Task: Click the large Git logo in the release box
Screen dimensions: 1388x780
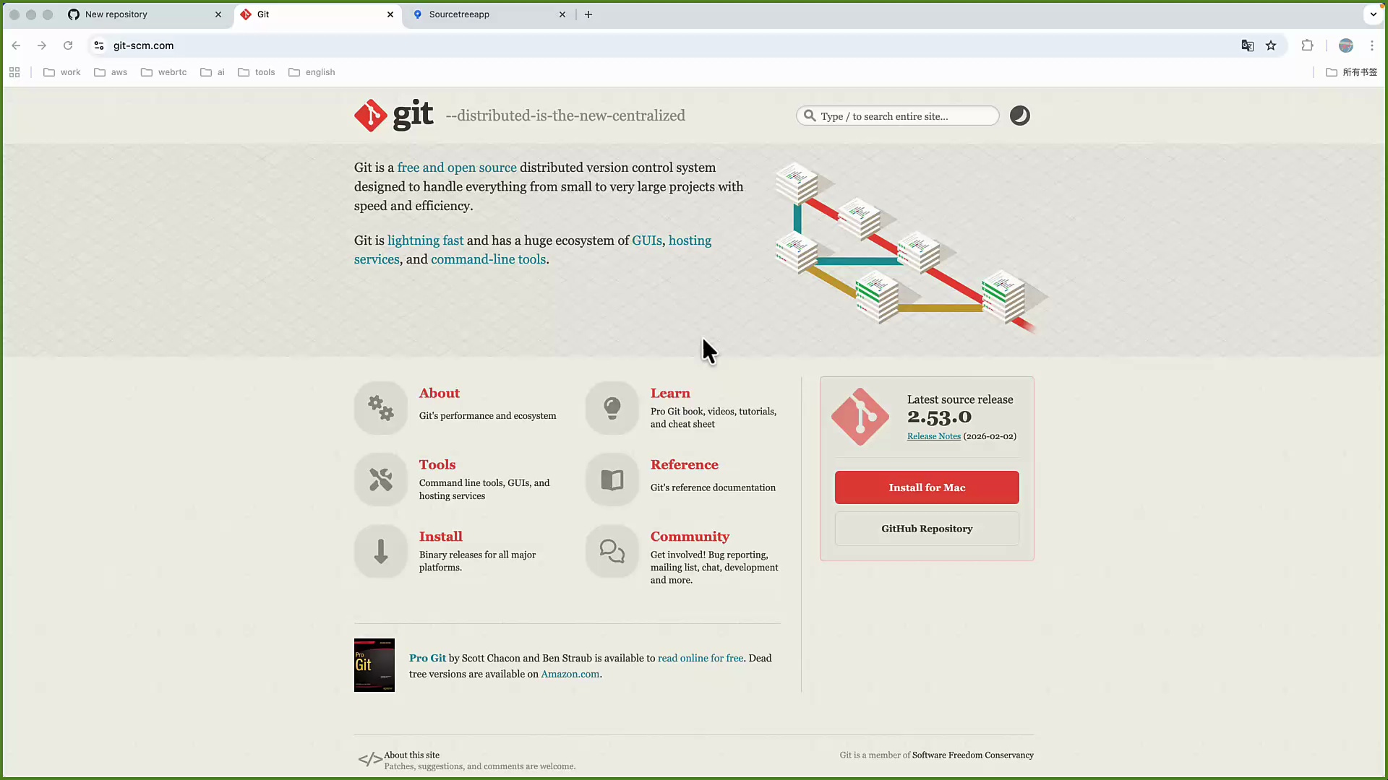Action: click(x=860, y=417)
